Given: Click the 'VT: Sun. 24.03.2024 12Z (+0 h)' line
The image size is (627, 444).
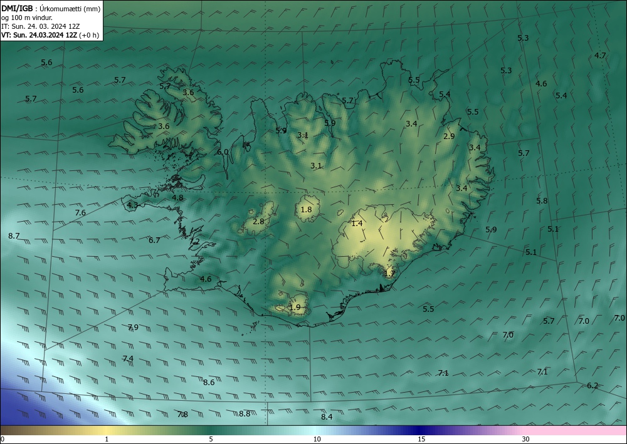Looking at the screenshot, I should [50, 35].
